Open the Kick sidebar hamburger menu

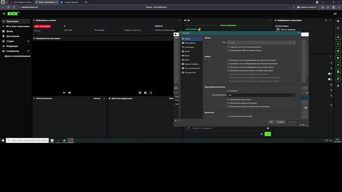point(4,14)
